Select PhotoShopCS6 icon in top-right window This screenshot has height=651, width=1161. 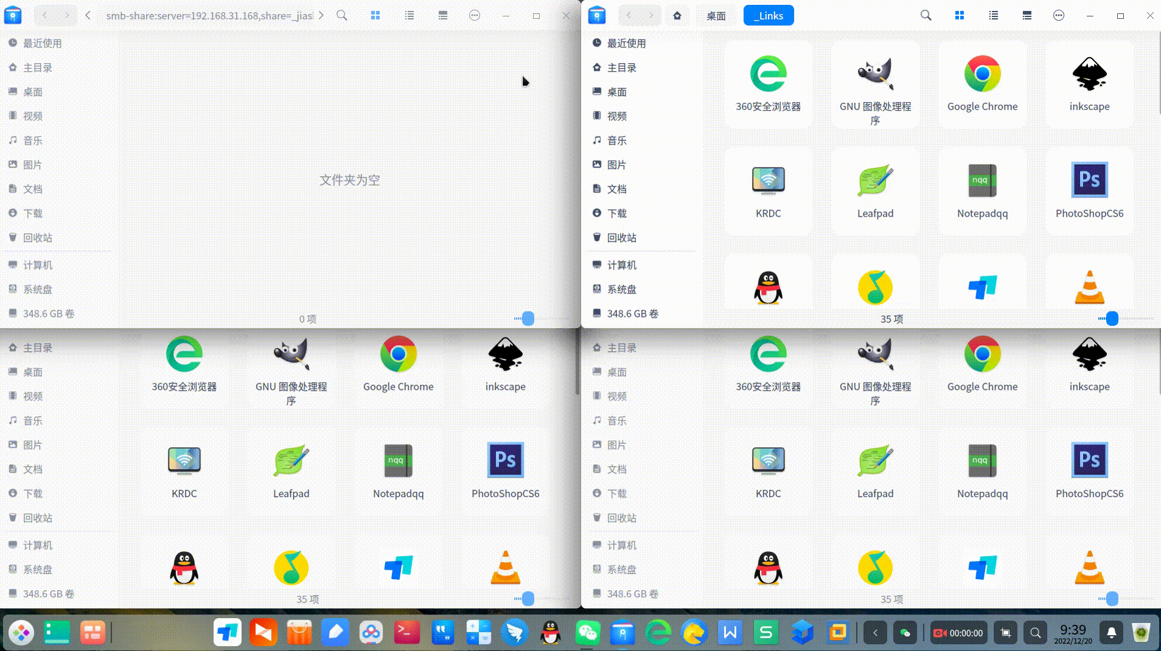pos(1089,180)
